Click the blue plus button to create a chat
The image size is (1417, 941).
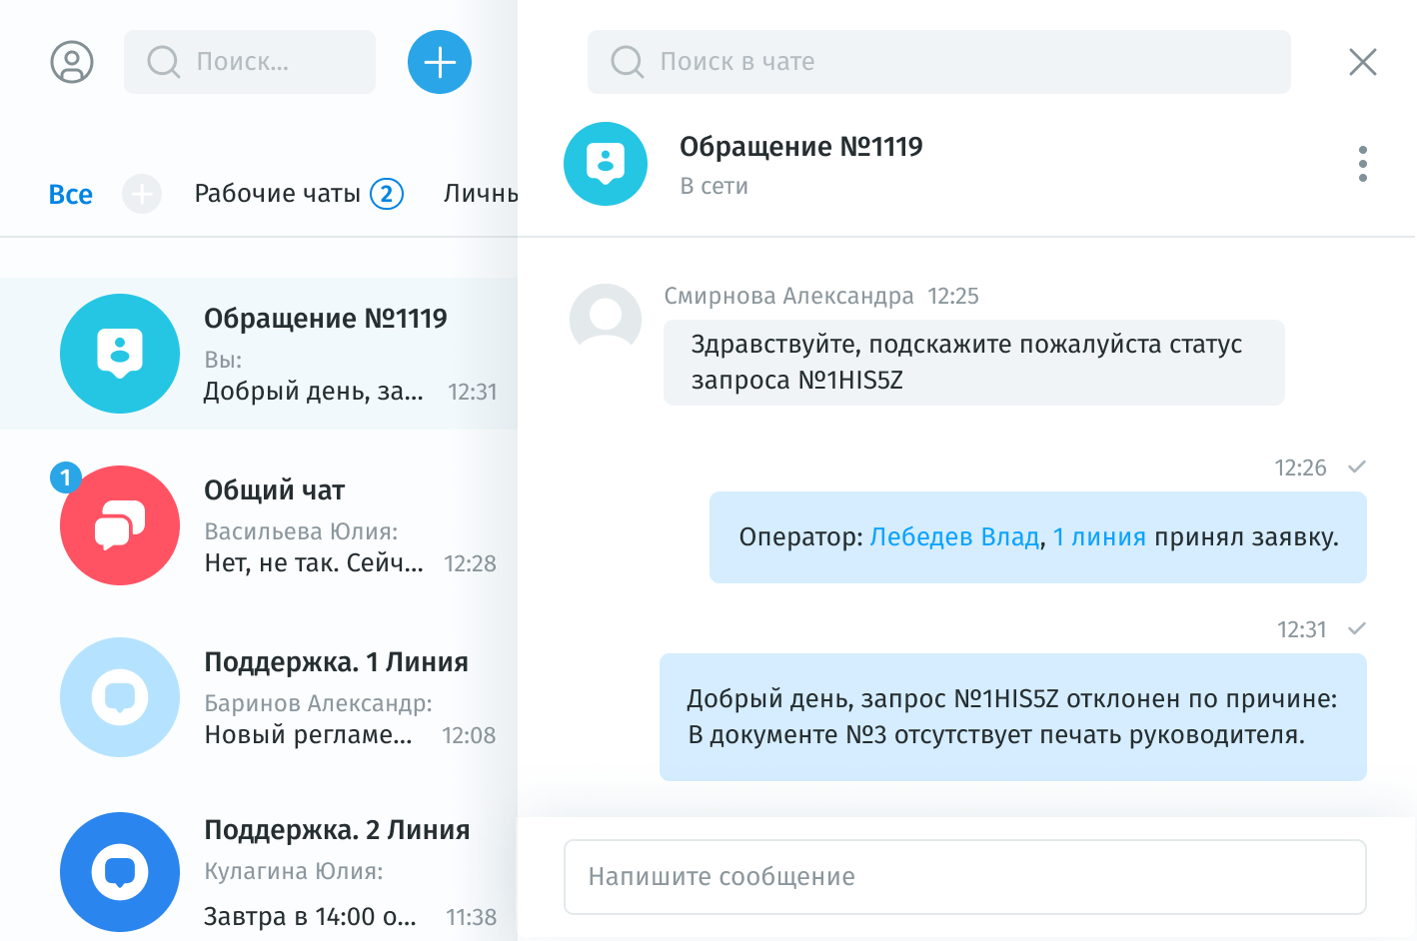pyautogui.click(x=440, y=62)
